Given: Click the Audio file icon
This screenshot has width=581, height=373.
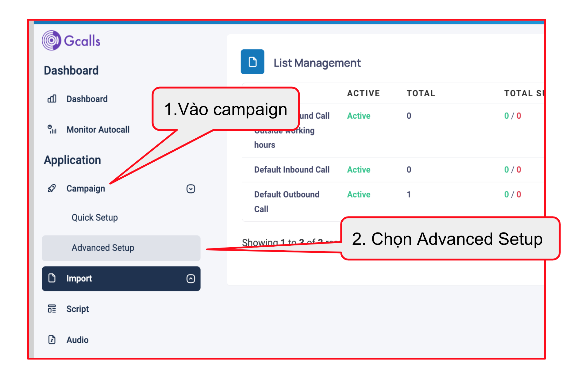Looking at the screenshot, I should 52,340.
